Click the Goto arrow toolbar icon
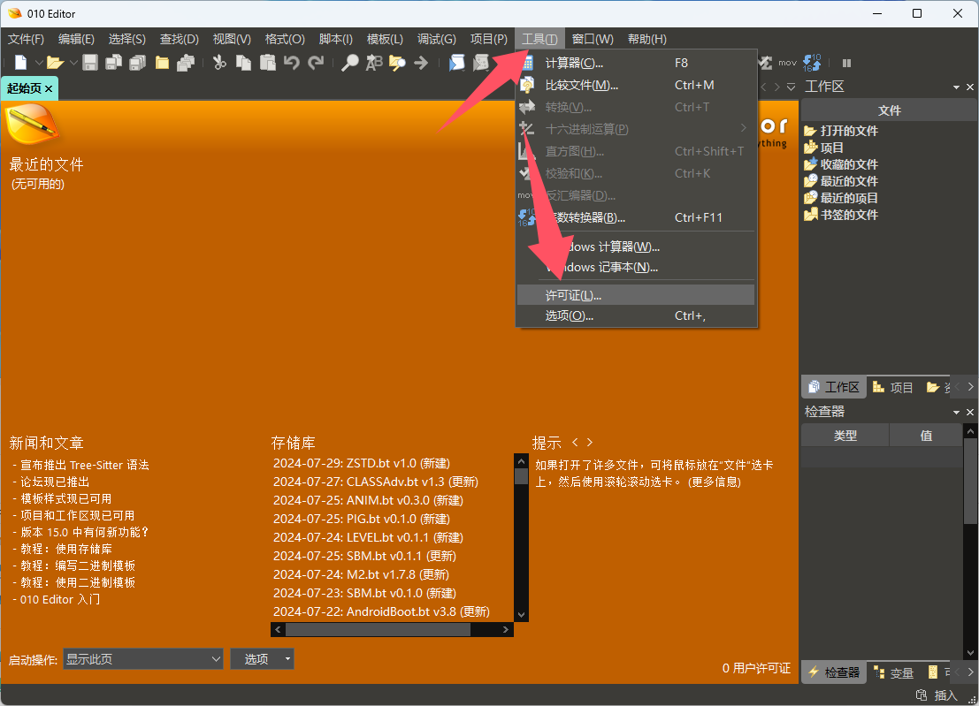Screen dimensions: 979x706 click(x=421, y=63)
